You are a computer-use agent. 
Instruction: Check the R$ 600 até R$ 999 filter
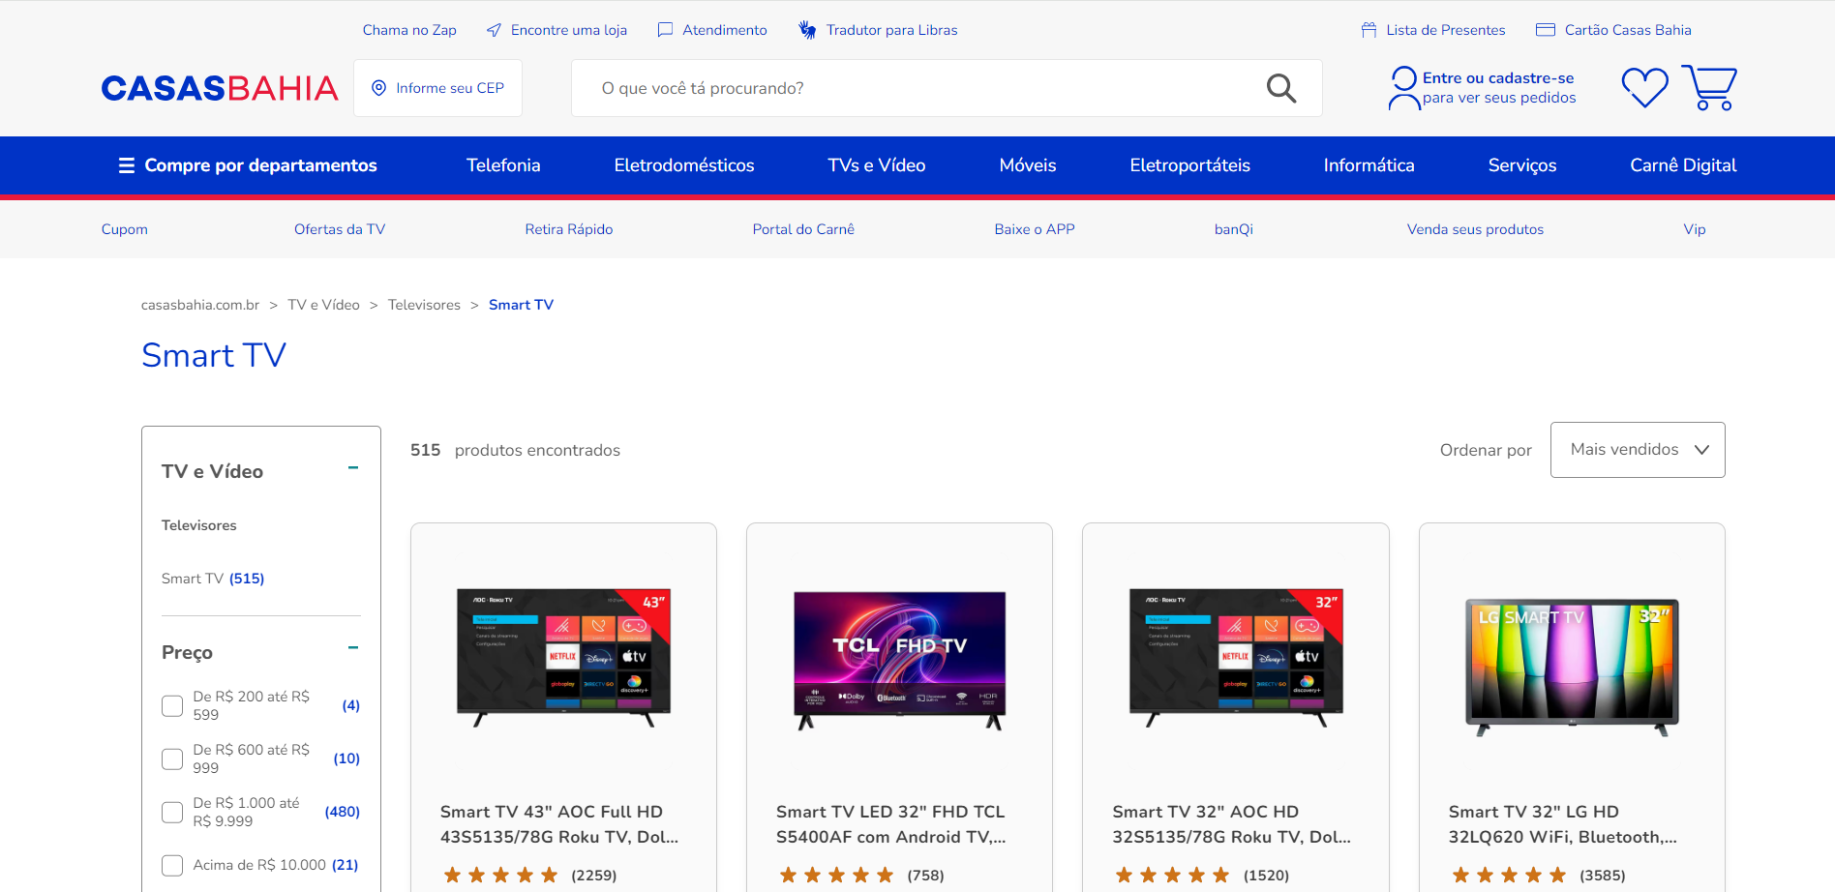(172, 759)
